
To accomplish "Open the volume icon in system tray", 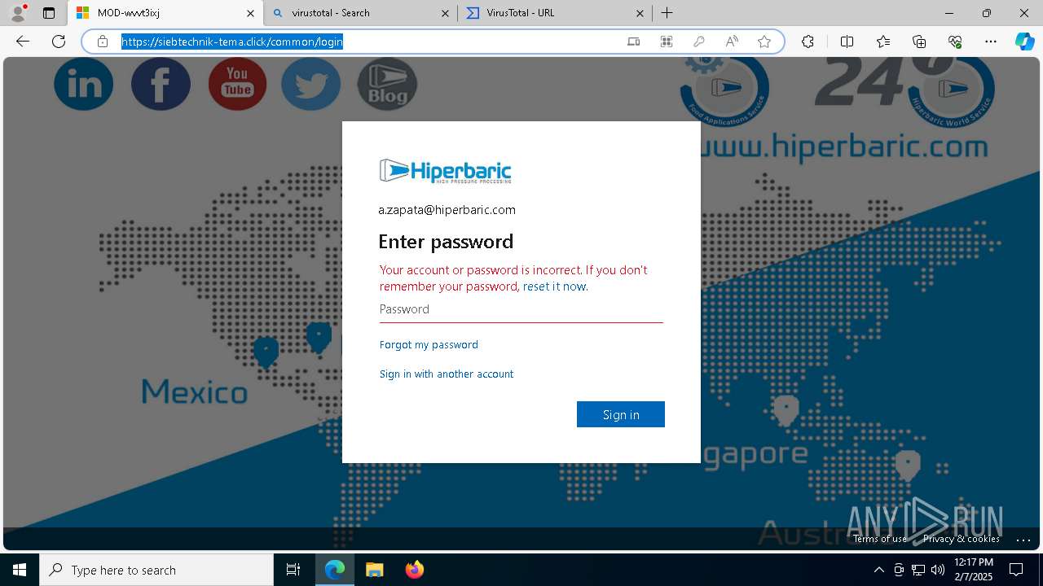I will click(x=938, y=570).
